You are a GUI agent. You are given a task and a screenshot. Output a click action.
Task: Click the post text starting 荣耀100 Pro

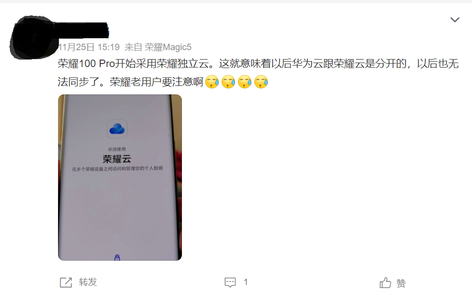pyautogui.click(x=258, y=73)
